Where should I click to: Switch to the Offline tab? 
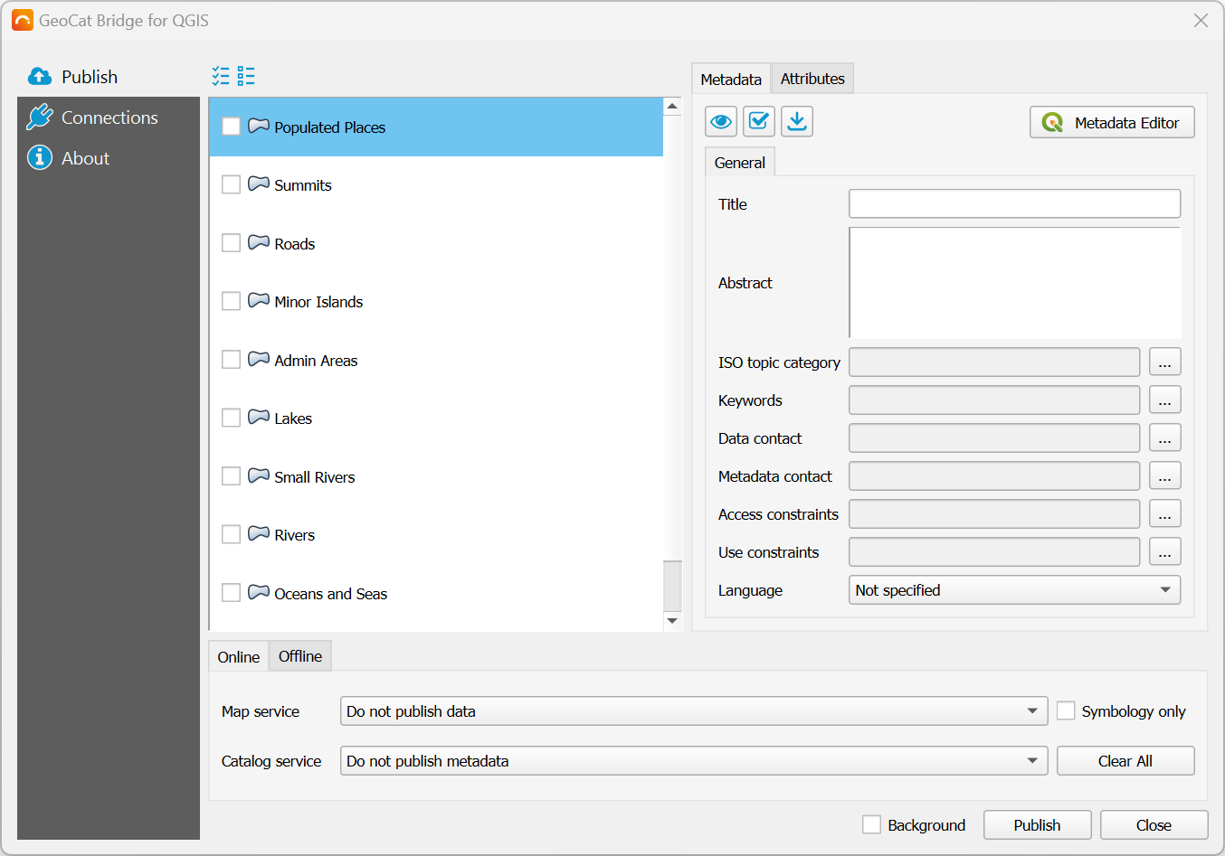pyautogui.click(x=300, y=656)
